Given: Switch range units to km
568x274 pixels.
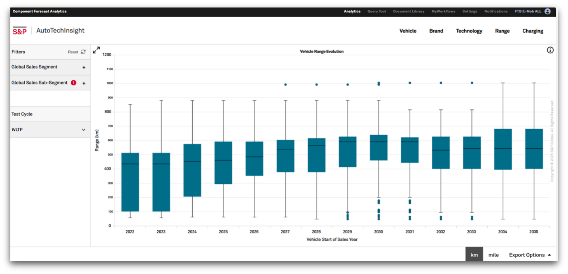Looking at the screenshot, I should (x=474, y=255).
